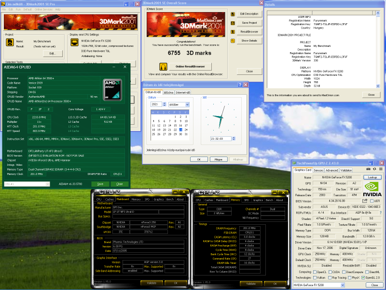The width and height of the screenshot is (386, 290).
Task: Toggle the DirectCompute checkbox in GPU-Z
Action: click(344, 272)
